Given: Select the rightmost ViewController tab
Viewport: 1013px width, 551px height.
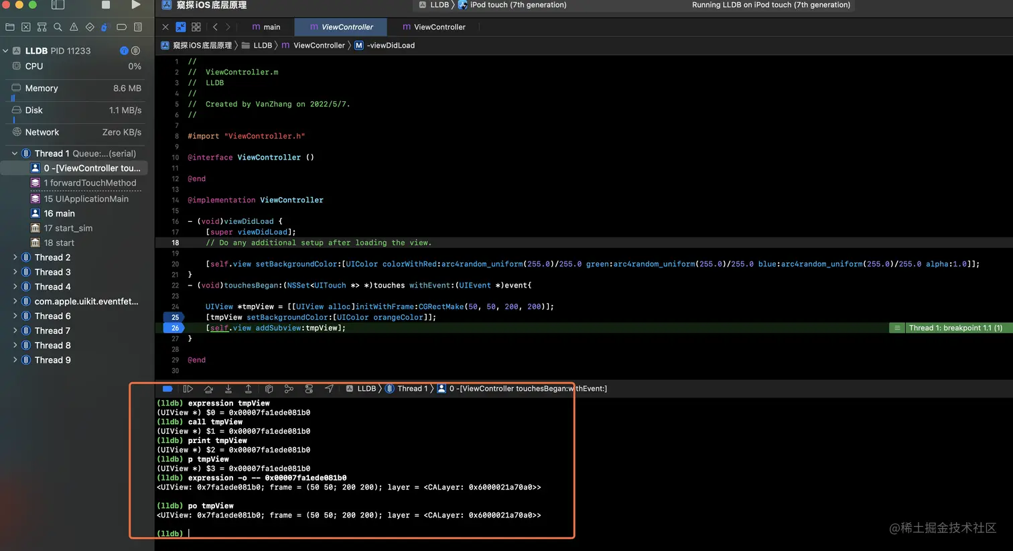Looking at the screenshot, I should (x=433, y=27).
